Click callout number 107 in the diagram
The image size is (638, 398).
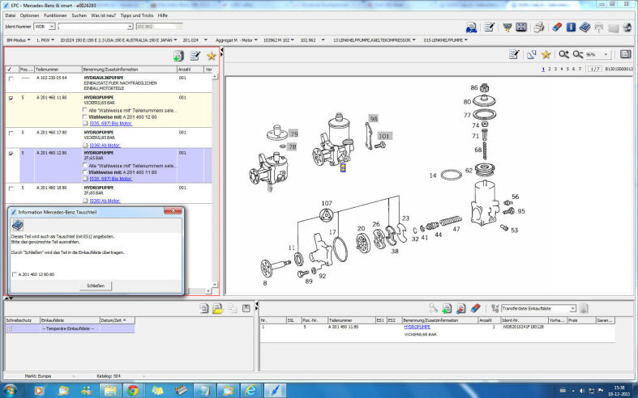click(327, 203)
